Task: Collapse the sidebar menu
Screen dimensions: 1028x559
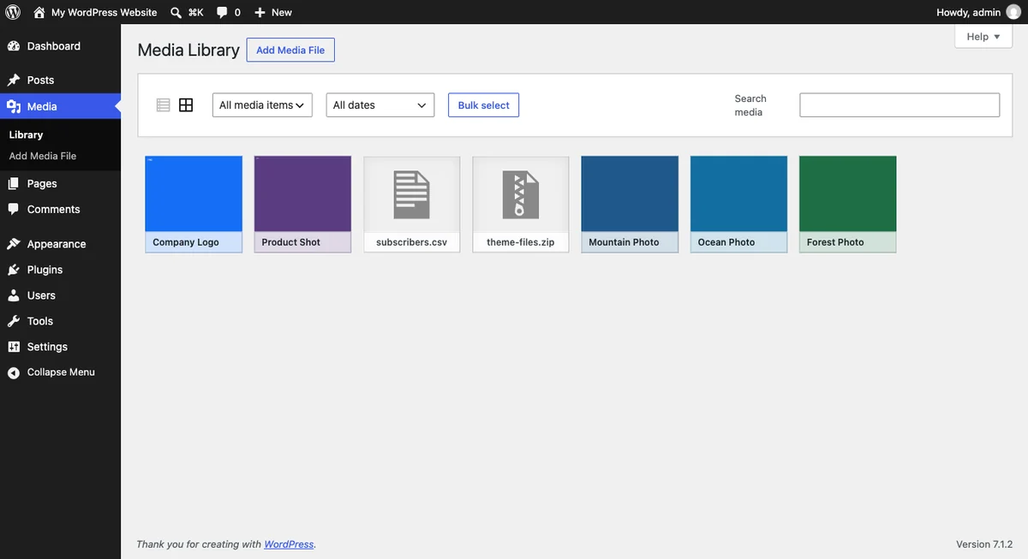Action: [x=60, y=372]
